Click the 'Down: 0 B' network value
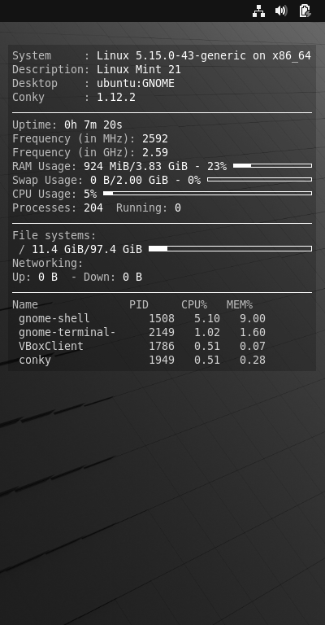 113,277
